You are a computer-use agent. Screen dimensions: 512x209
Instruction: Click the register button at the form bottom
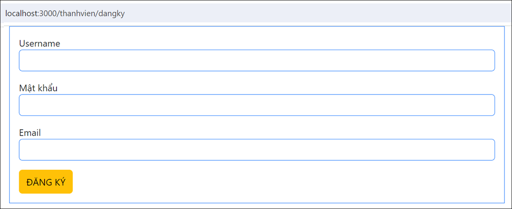coord(46,181)
